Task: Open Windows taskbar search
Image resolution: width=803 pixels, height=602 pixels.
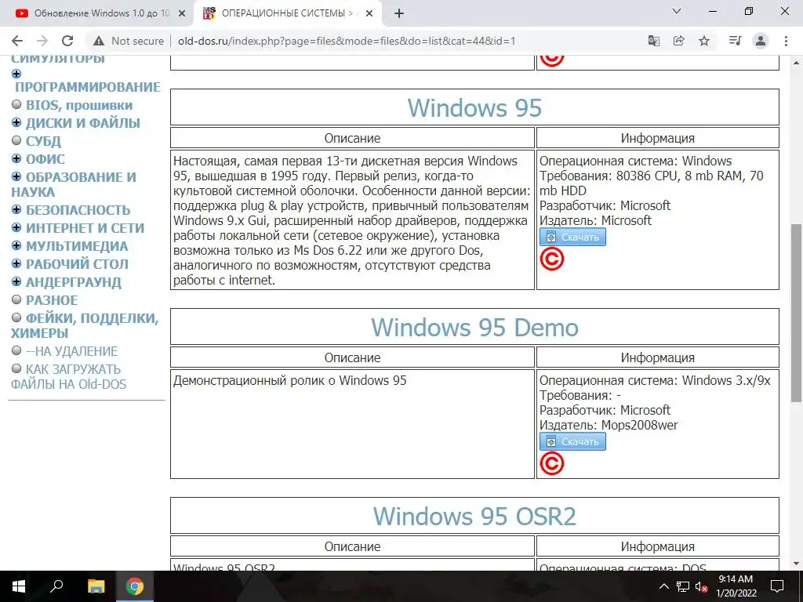Action: [x=56, y=586]
